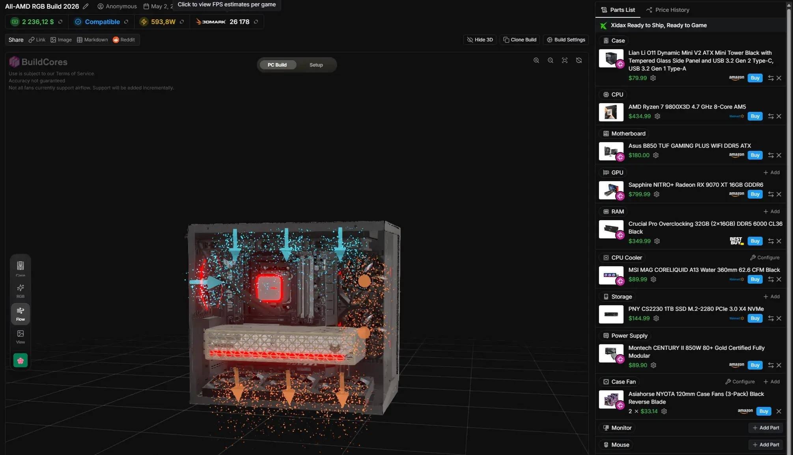The height and width of the screenshot is (455, 793).
Task: Click the MSI MAG CORELIQUID cooler thumbnail
Action: [611, 275]
